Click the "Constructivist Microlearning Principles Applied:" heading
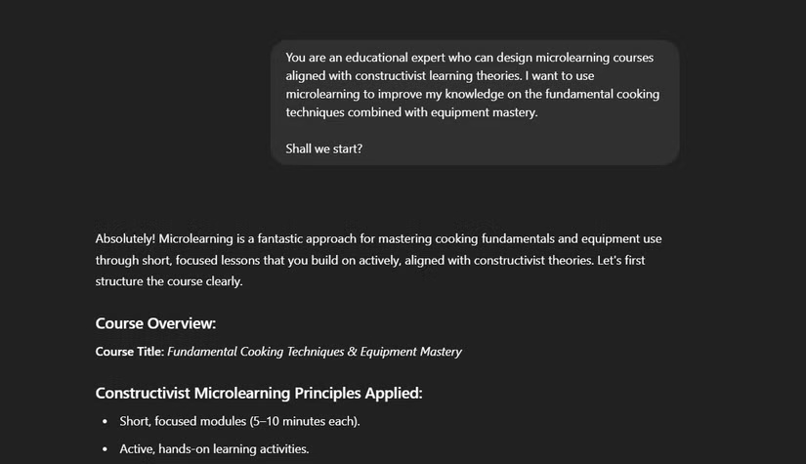 click(x=259, y=394)
